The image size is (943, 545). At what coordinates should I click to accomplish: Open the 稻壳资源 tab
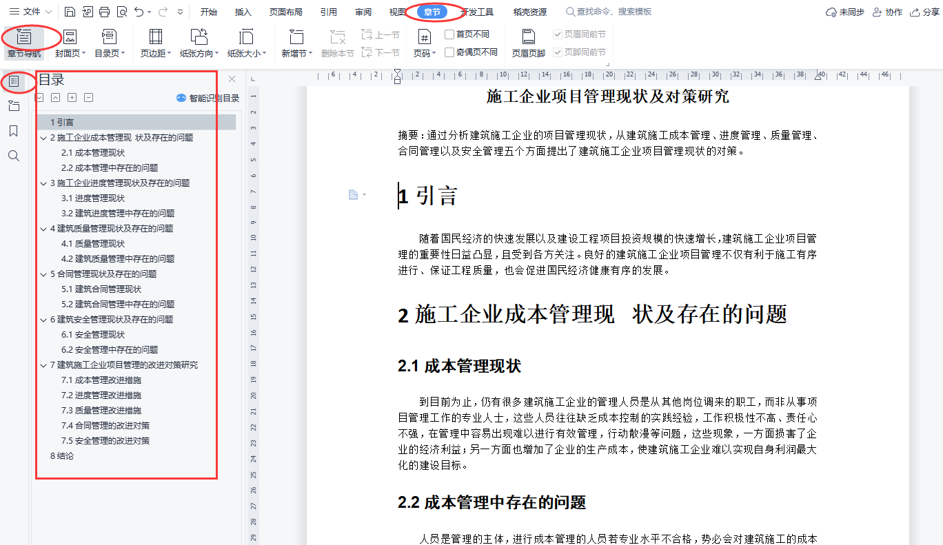529,11
